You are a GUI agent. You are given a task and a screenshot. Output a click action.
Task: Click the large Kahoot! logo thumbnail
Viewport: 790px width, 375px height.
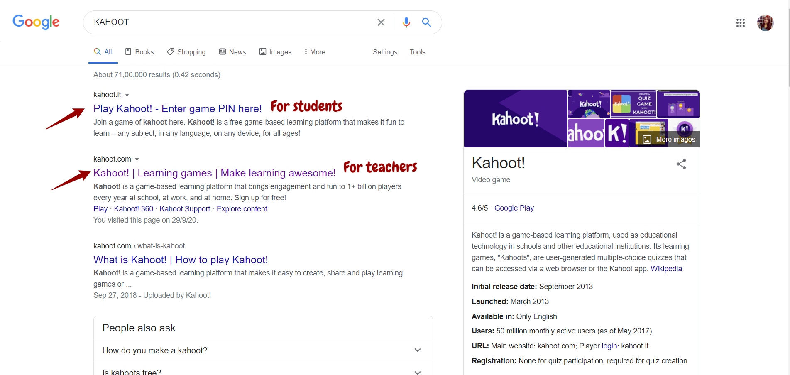tap(515, 118)
